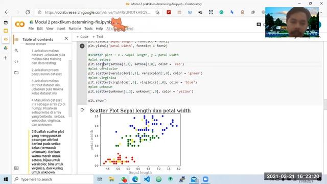Click the green circular extension icon
This screenshot has height=184, width=327.
coord(221,12)
